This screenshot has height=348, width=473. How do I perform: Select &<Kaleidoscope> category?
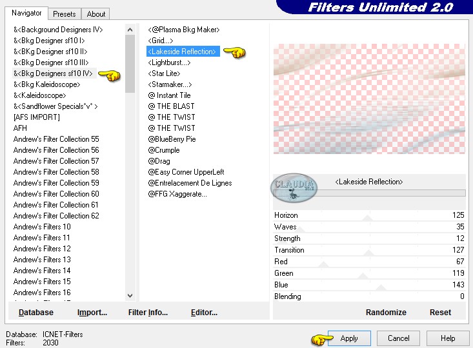click(39, 95)
